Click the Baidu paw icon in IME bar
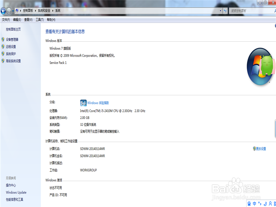 tap(249, 204)
